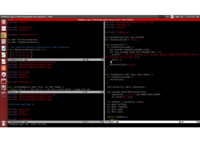Open the battery indicator menu

[x=177, y=17]
